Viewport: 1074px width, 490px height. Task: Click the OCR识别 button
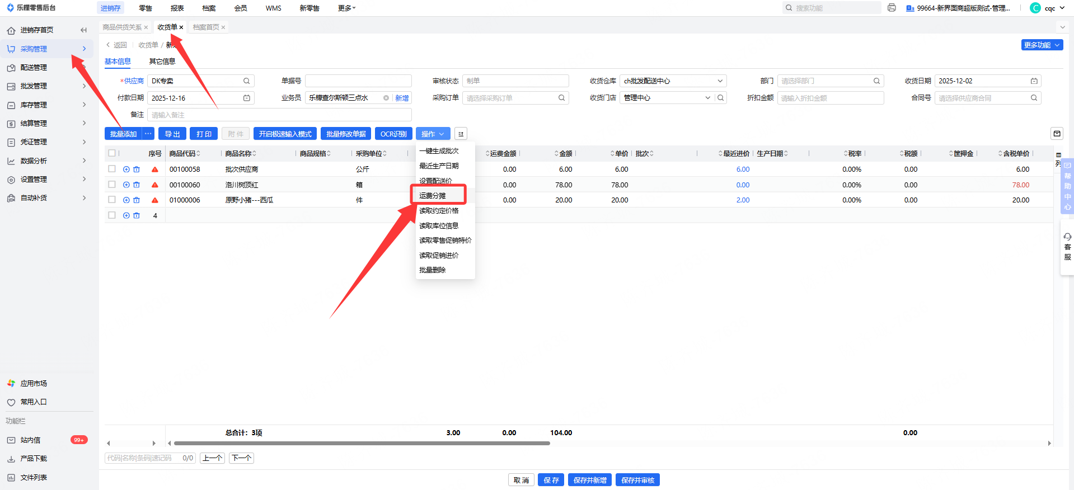click(393, 134)
